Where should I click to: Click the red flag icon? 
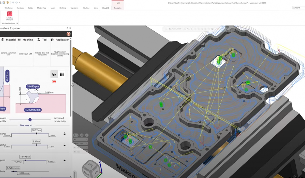click(x=54, y=82)
